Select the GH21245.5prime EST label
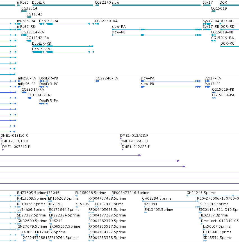Screen dimensions: 239x242 click(x=201, y=193)
